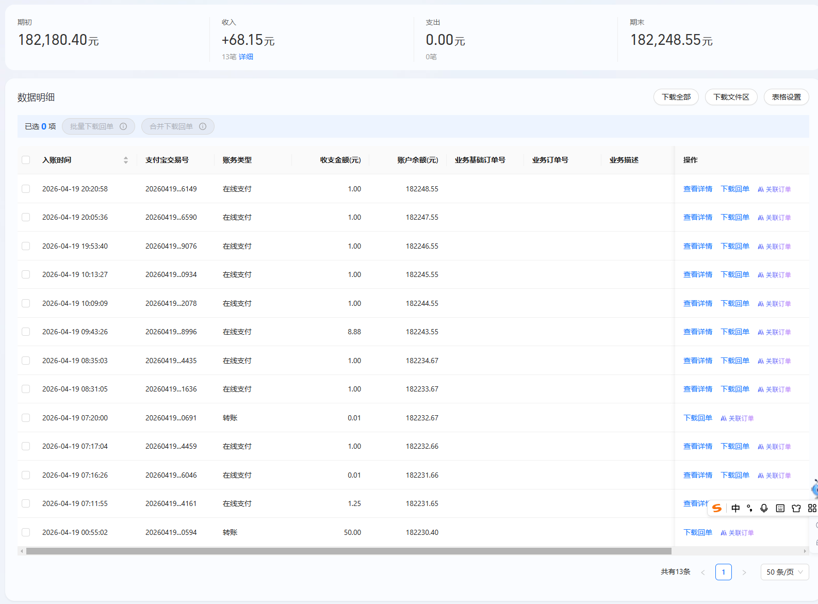Switch Sogou input language via 中 indicator
The width and height of the screenshot is (818, 604).
pyautogui.click(x=735, y=508)
